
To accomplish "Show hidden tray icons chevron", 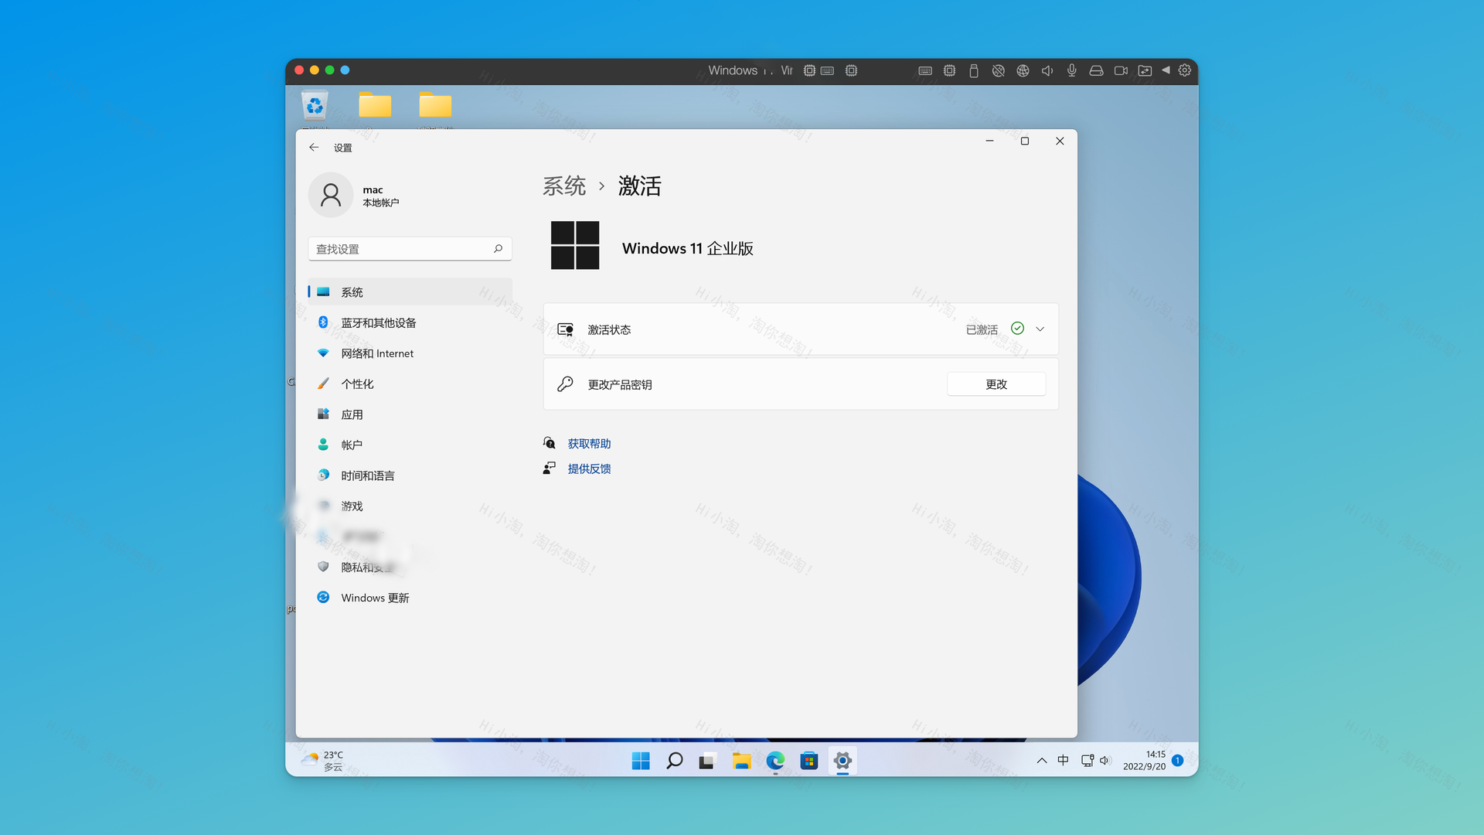I will 1042,761.
